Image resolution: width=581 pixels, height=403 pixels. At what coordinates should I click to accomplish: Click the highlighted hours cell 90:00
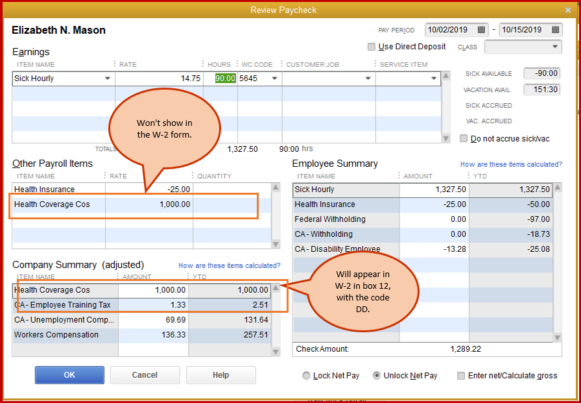click(225, 79)
